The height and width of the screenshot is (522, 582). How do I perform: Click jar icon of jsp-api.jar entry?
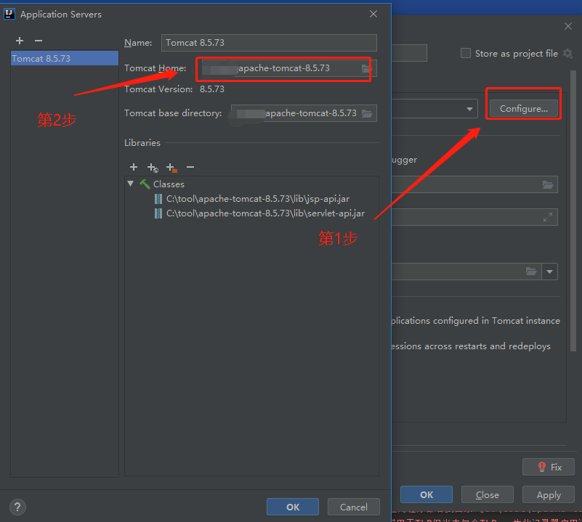click(158, 199)
